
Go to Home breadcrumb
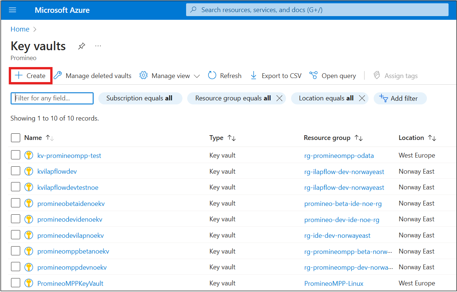coord(20,29)
